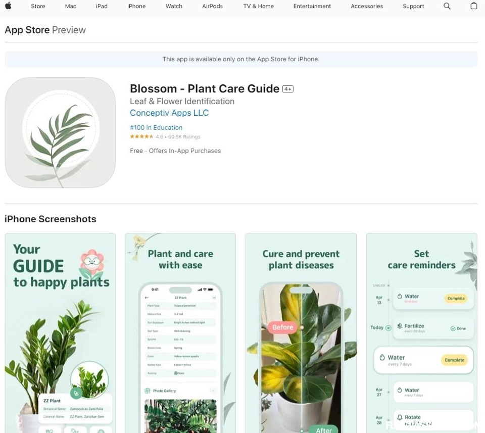
Task: Open the iPhone menu
Action: [136, 6]
